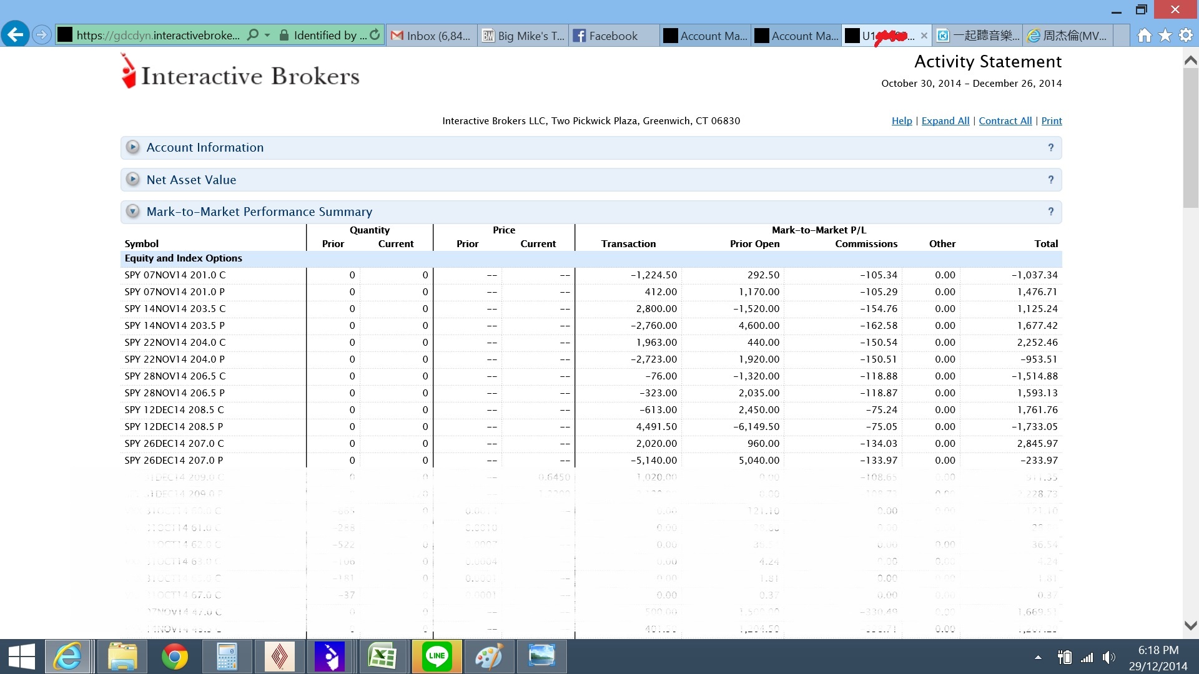The height and width of the screenshot is (674, 1199).
Task: Click the SPY 14NOV14 203.5 P row symbol
Action: tap(174, 326)
